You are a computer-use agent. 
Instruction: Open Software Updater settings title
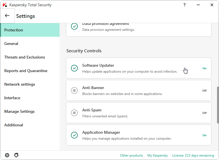click(98, 65)
